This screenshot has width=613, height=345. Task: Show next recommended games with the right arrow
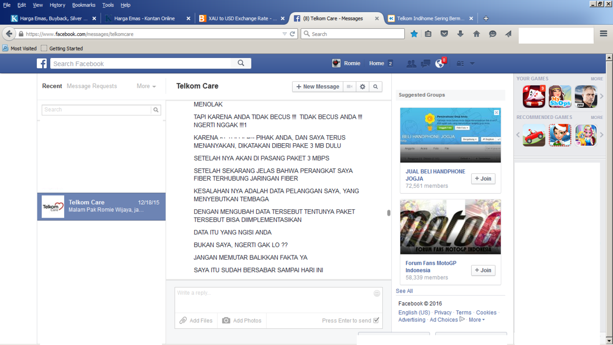pos(602,135)
